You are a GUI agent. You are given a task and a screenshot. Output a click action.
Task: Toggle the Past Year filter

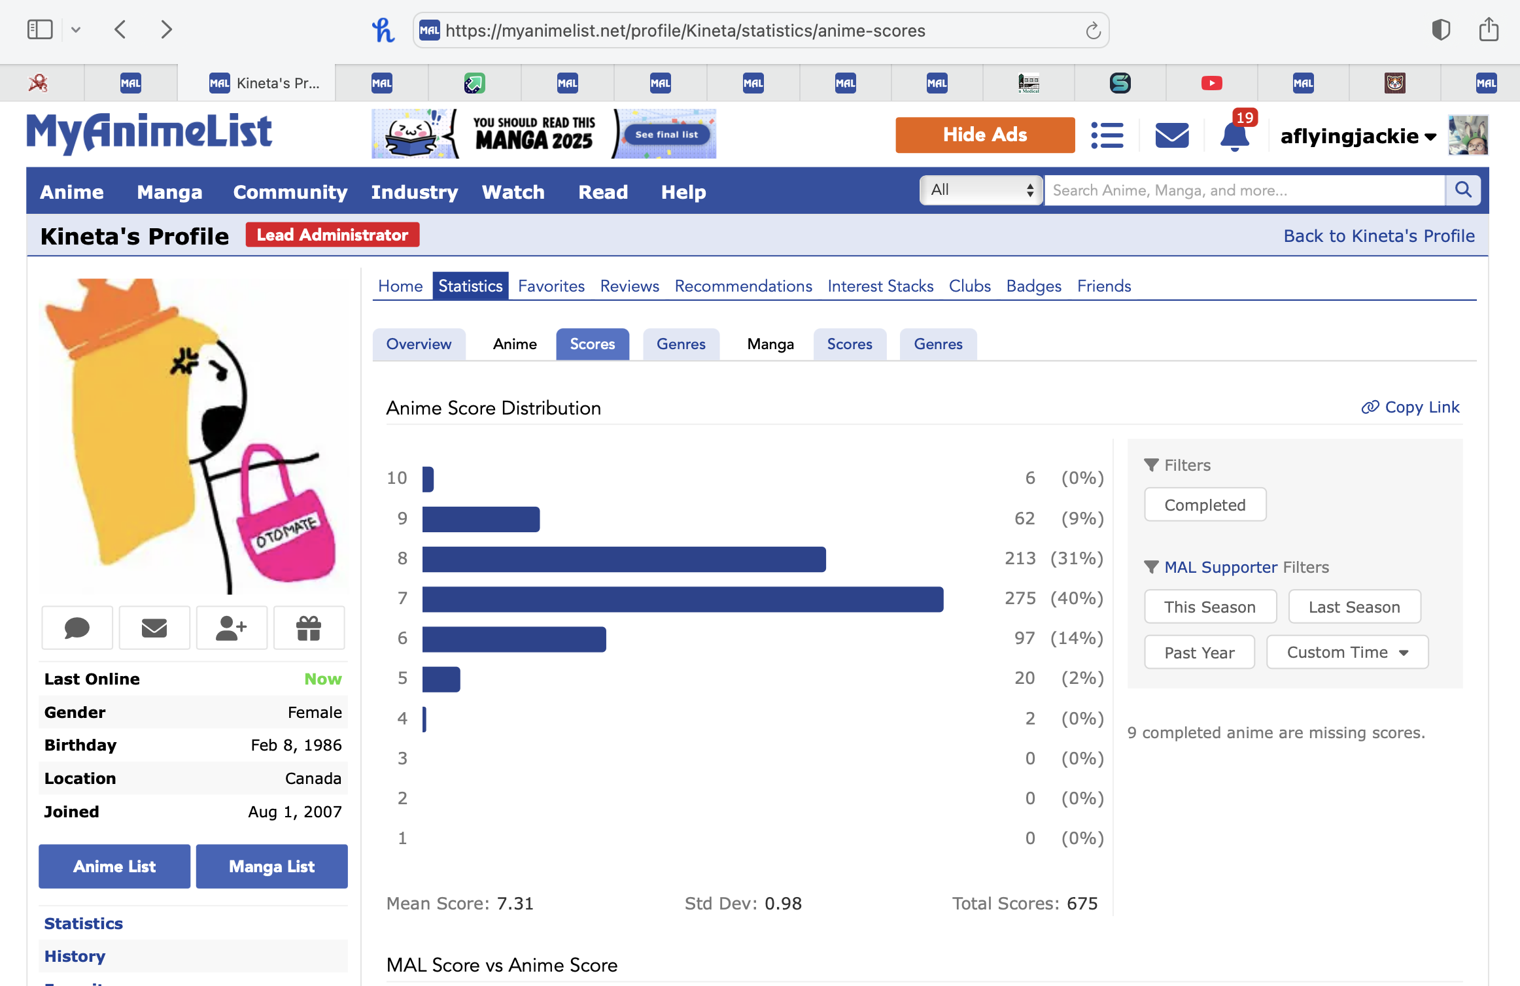(x=1199, y=653)
